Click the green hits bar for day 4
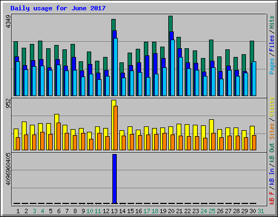Viewport: 278px width, 217px height. [x=40, y=50]
